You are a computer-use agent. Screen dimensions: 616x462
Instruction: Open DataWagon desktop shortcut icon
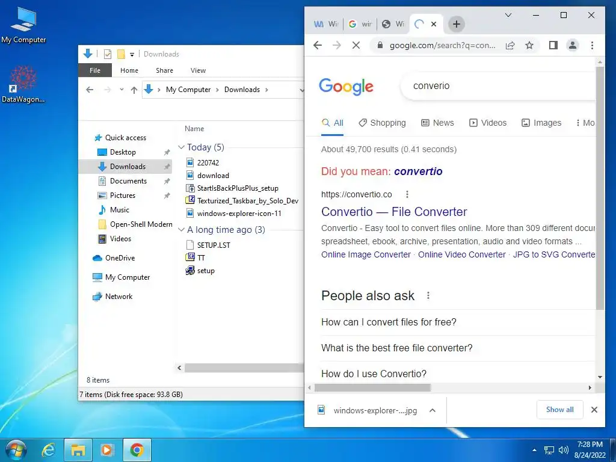(23, 84)
